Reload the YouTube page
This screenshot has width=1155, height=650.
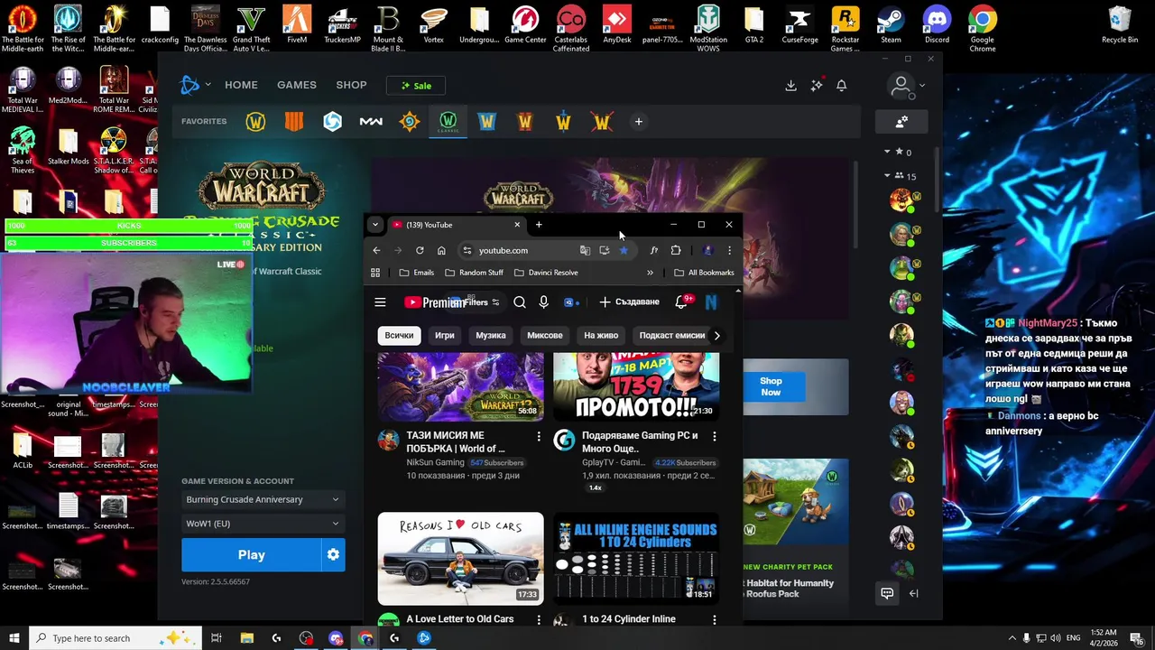pyautogui.click(x=420, y=250)
